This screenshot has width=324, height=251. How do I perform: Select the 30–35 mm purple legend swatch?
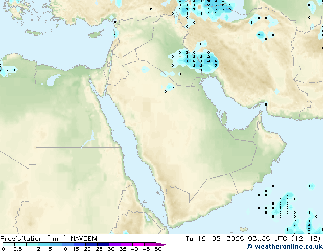tap(115, 244)
